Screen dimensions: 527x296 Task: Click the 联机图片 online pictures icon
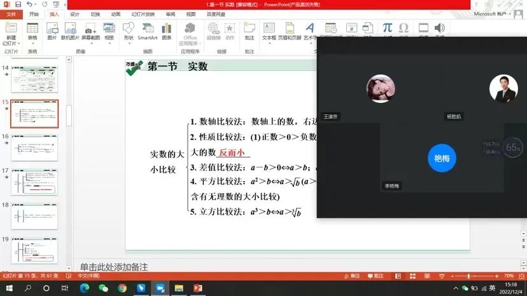(70, 30)
